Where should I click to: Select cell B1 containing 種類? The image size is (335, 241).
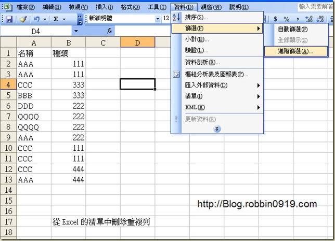(68, 53)
